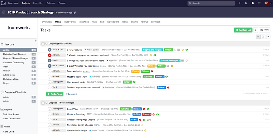Click the folder icon in top bar
The width and height of the screenshot is (273, 134).
pyautogui.click(x=246, y=3)
